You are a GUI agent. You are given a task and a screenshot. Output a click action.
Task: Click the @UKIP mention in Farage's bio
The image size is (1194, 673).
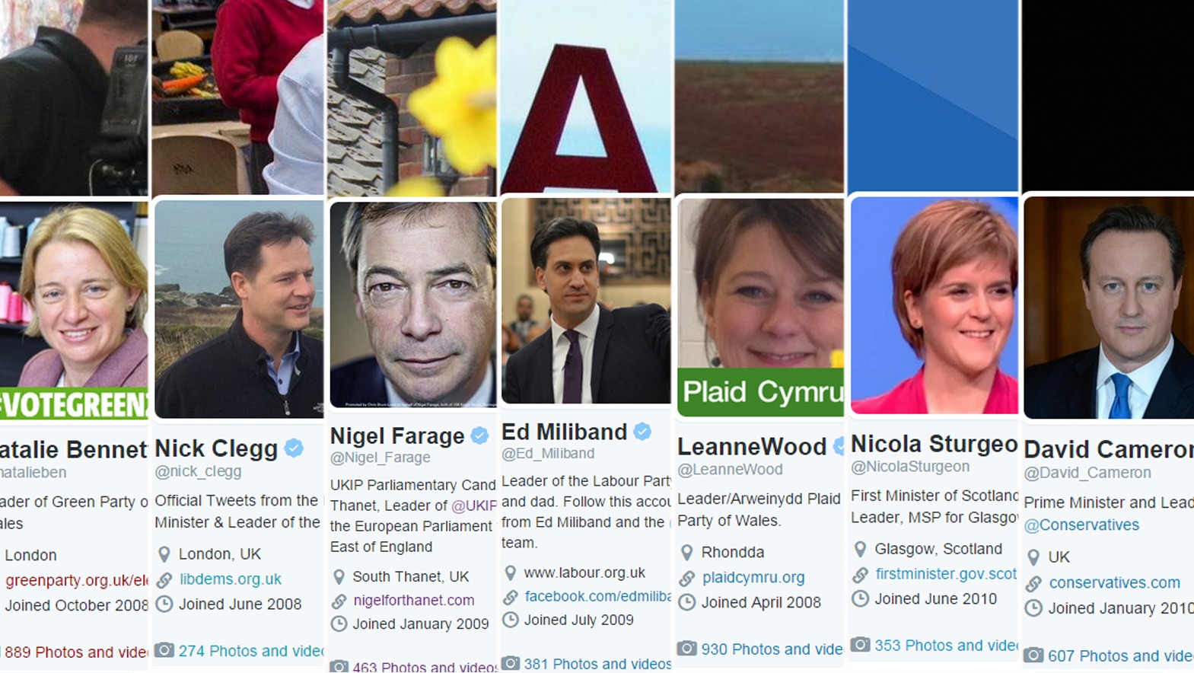coord(473,506)
